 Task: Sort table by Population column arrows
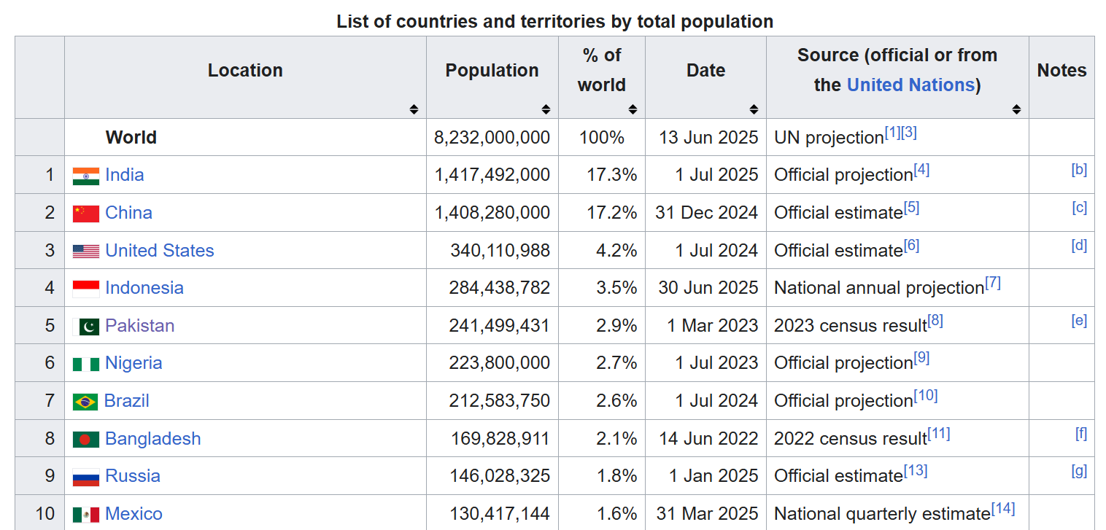(546, 109)
